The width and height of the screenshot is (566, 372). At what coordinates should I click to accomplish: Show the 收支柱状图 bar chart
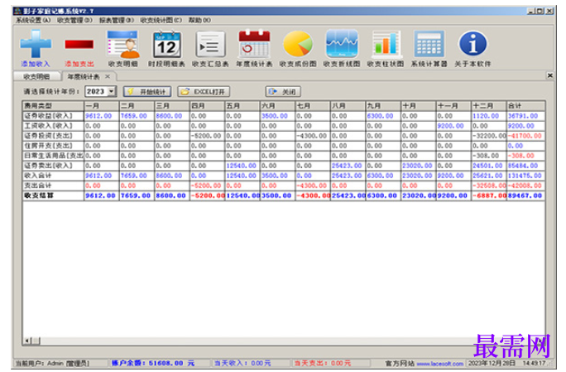(x=386, y=44)
